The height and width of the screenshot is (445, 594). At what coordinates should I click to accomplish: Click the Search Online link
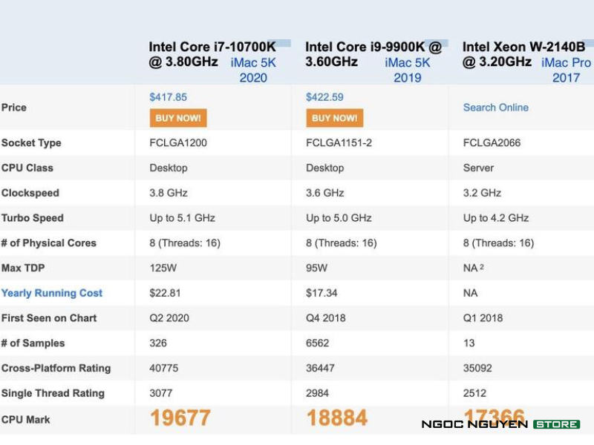pos(495,108)
